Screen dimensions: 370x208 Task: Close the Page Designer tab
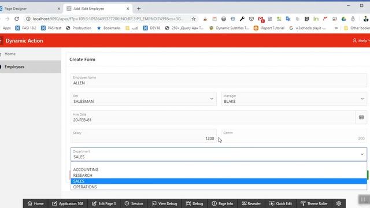59,9
